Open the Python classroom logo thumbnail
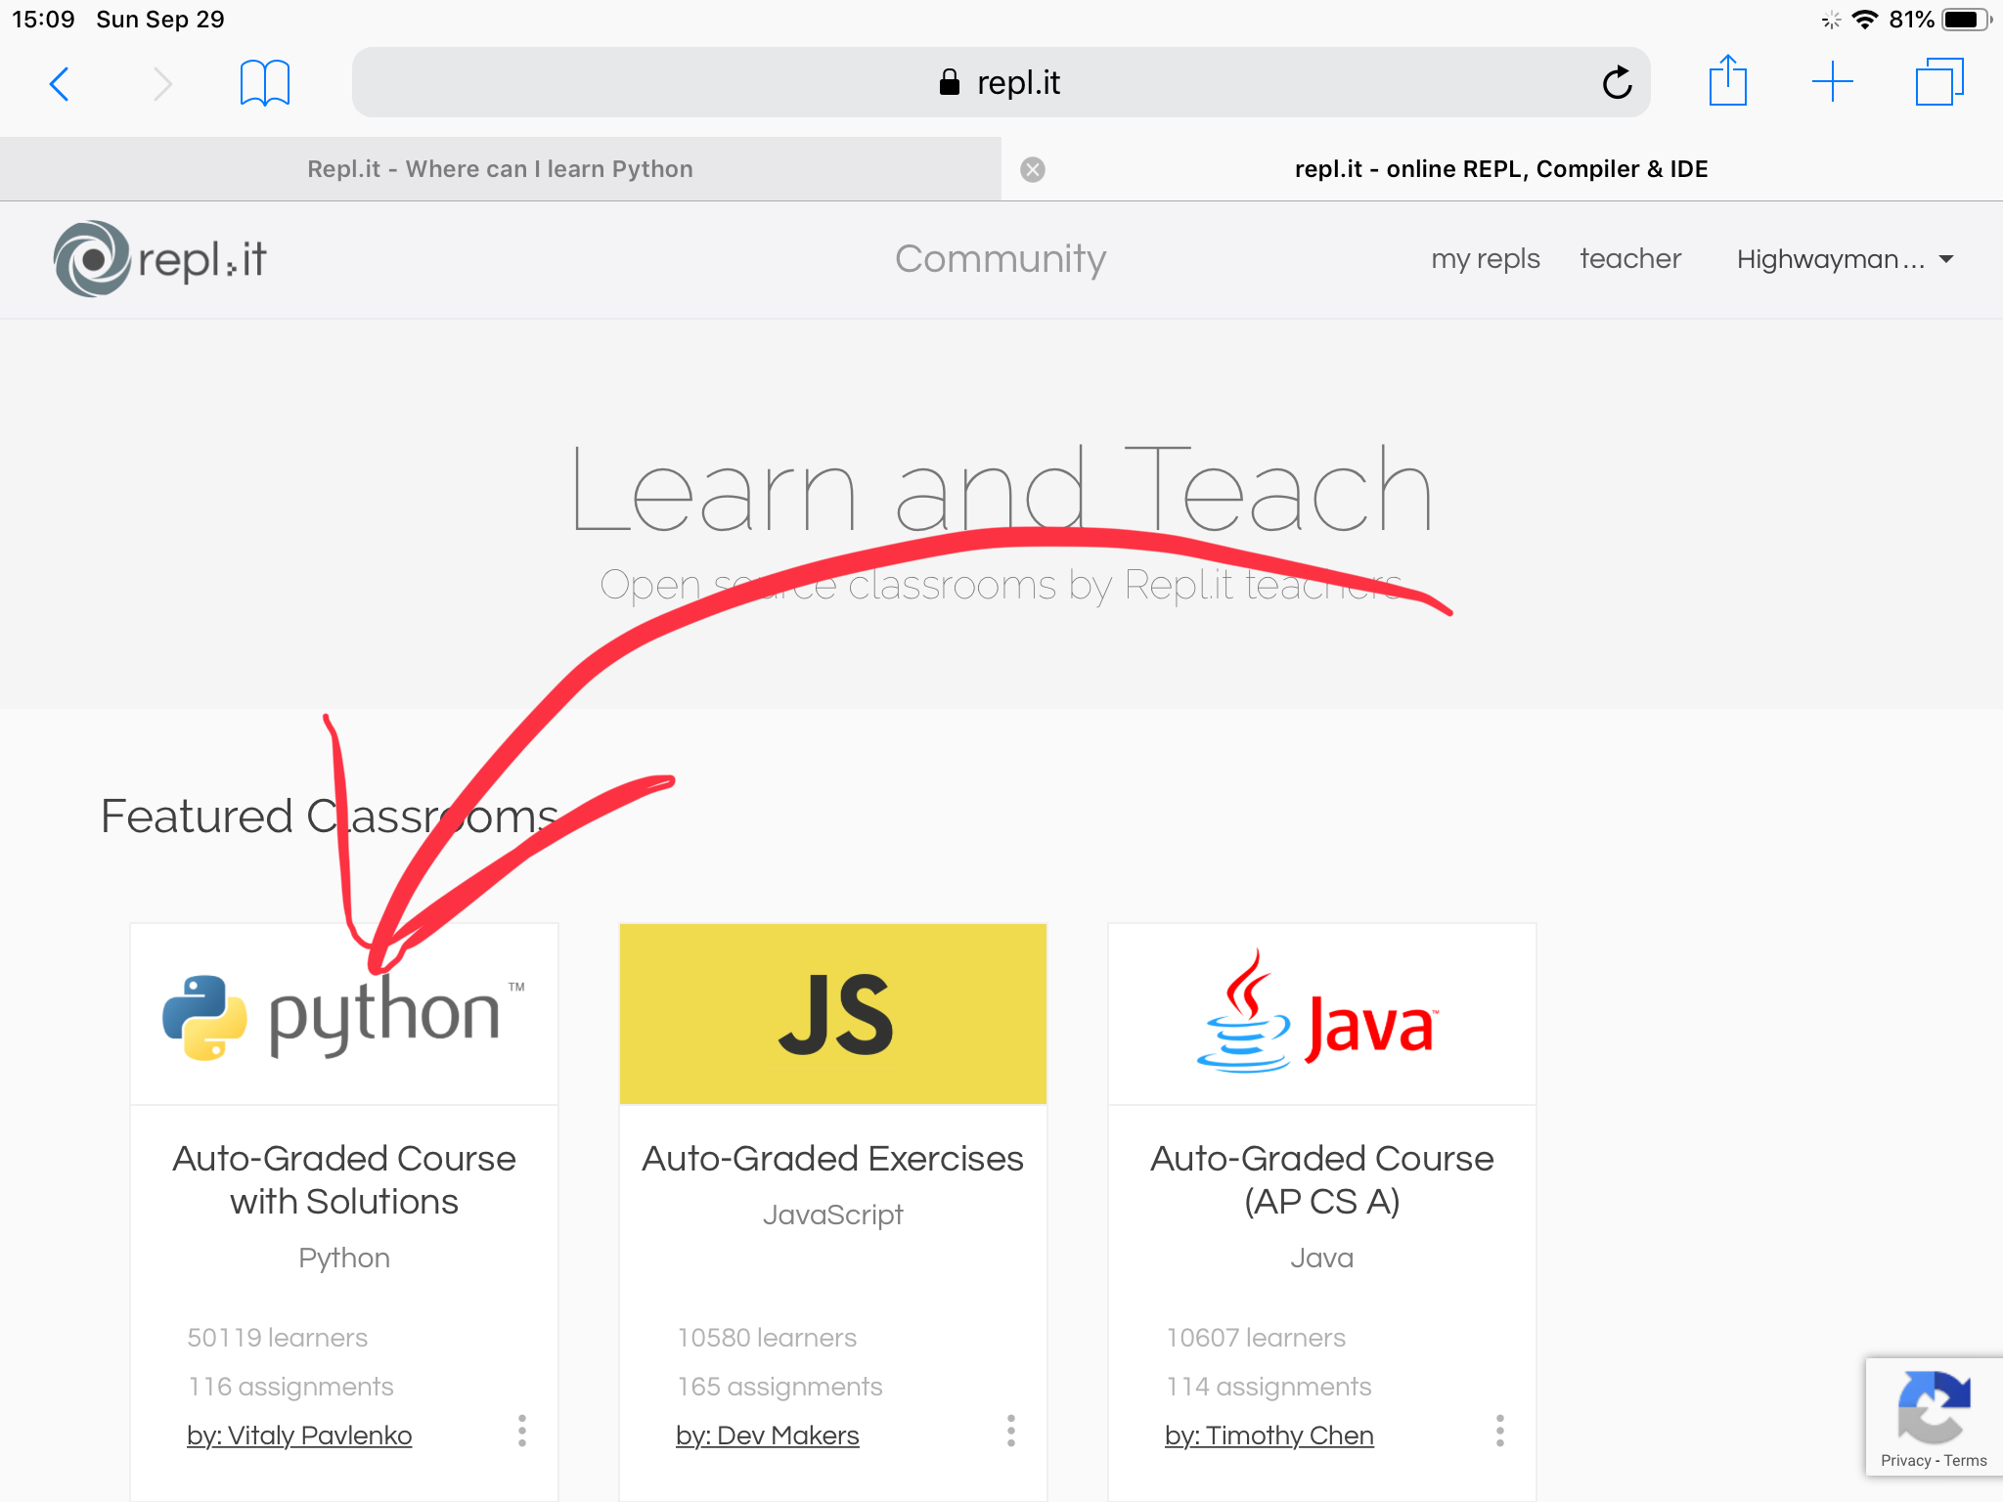The width and height of the screenshot is (2003, 1502). pos(344,1014)
